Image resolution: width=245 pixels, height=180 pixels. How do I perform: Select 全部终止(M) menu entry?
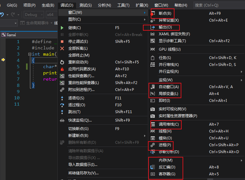(x=103, y=55)
